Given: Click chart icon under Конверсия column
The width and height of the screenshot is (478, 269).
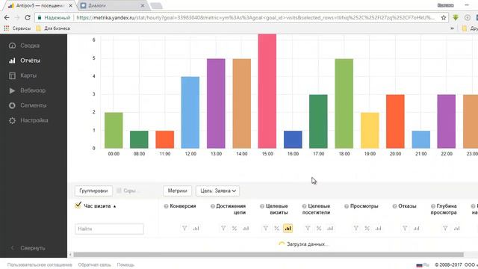Looking at the screenshot, I should [x=196, y=228].
